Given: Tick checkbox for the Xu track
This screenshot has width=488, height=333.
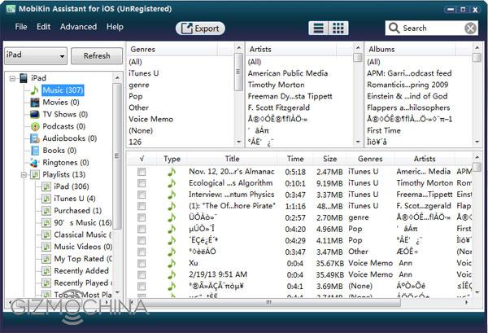Looking at the screenshot, I should [x=142, y=264].
